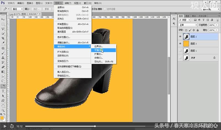The image size is (221, 130).
Task: Choose 扩展(E) in the 修改 submenu
Action: 103,54
